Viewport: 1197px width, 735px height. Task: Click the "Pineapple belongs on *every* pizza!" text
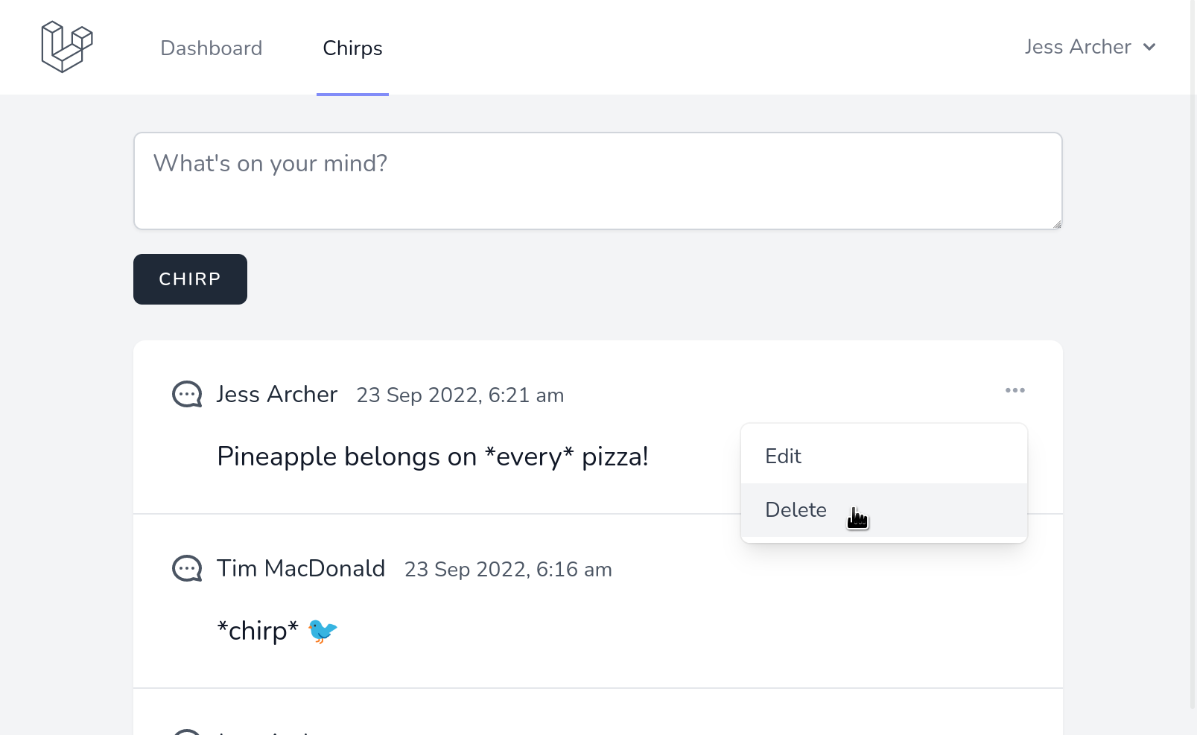[433, 456]
